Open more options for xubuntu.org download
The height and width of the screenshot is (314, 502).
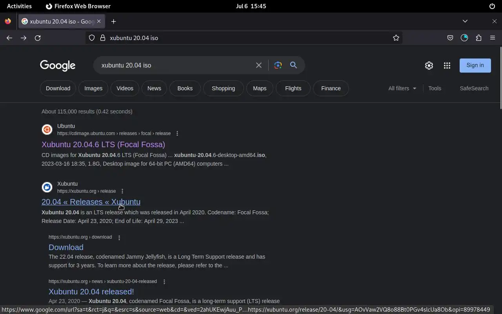coord(119,237)
